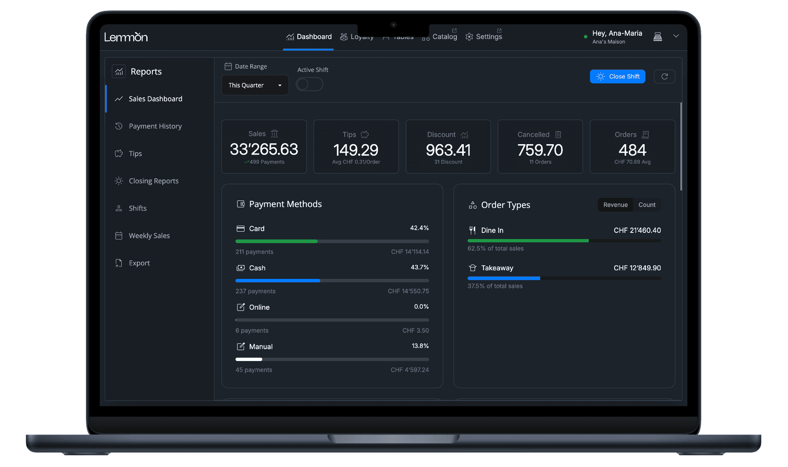
Task: Click the Takeaway amount CHF 12'849.90
Action: 637,268
